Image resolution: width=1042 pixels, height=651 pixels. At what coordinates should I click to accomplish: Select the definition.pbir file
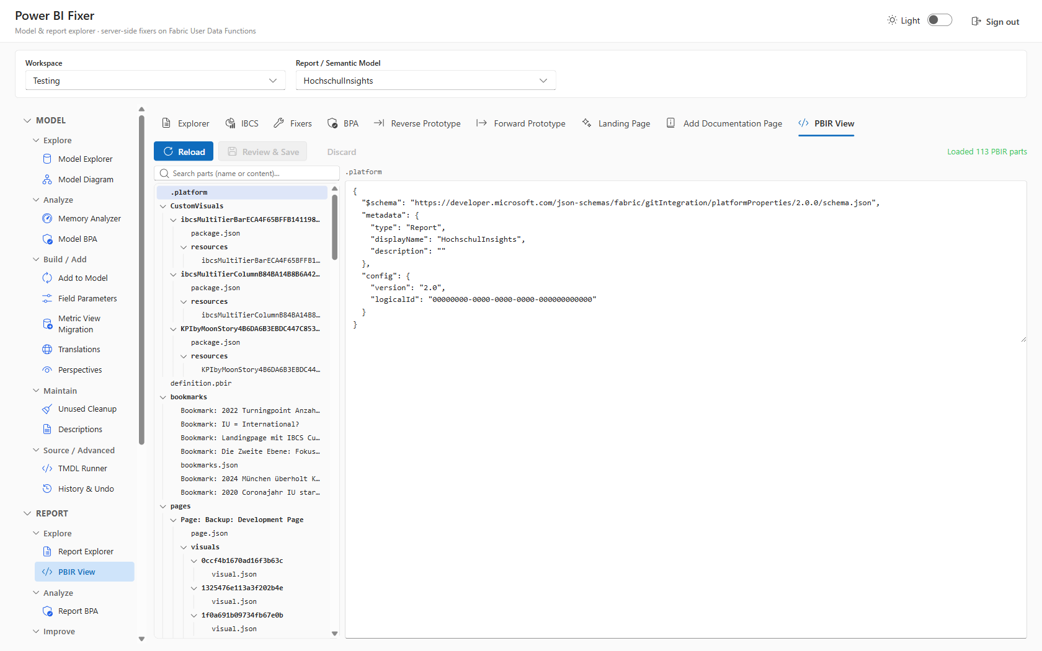coord(201,383)
